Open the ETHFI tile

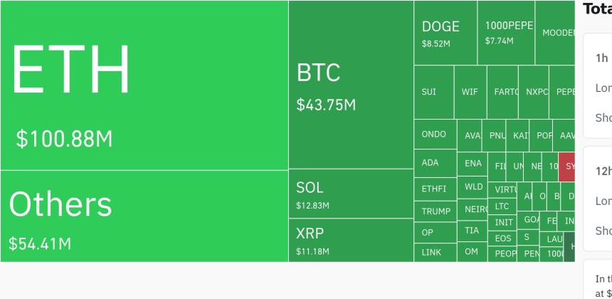click(x=435, y=189)
